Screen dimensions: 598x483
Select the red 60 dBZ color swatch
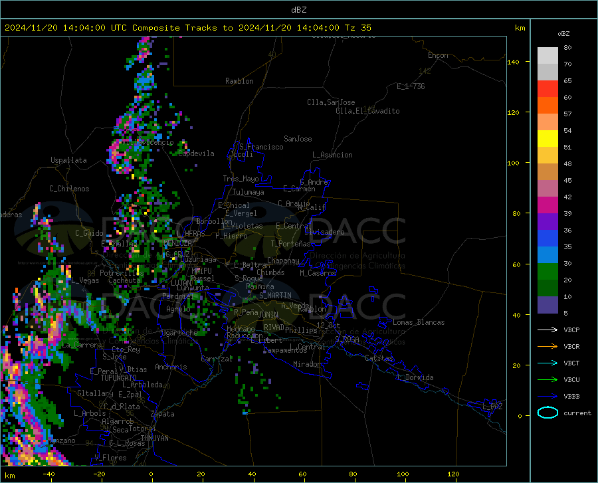pyautogui.click(x=548, y=89)
